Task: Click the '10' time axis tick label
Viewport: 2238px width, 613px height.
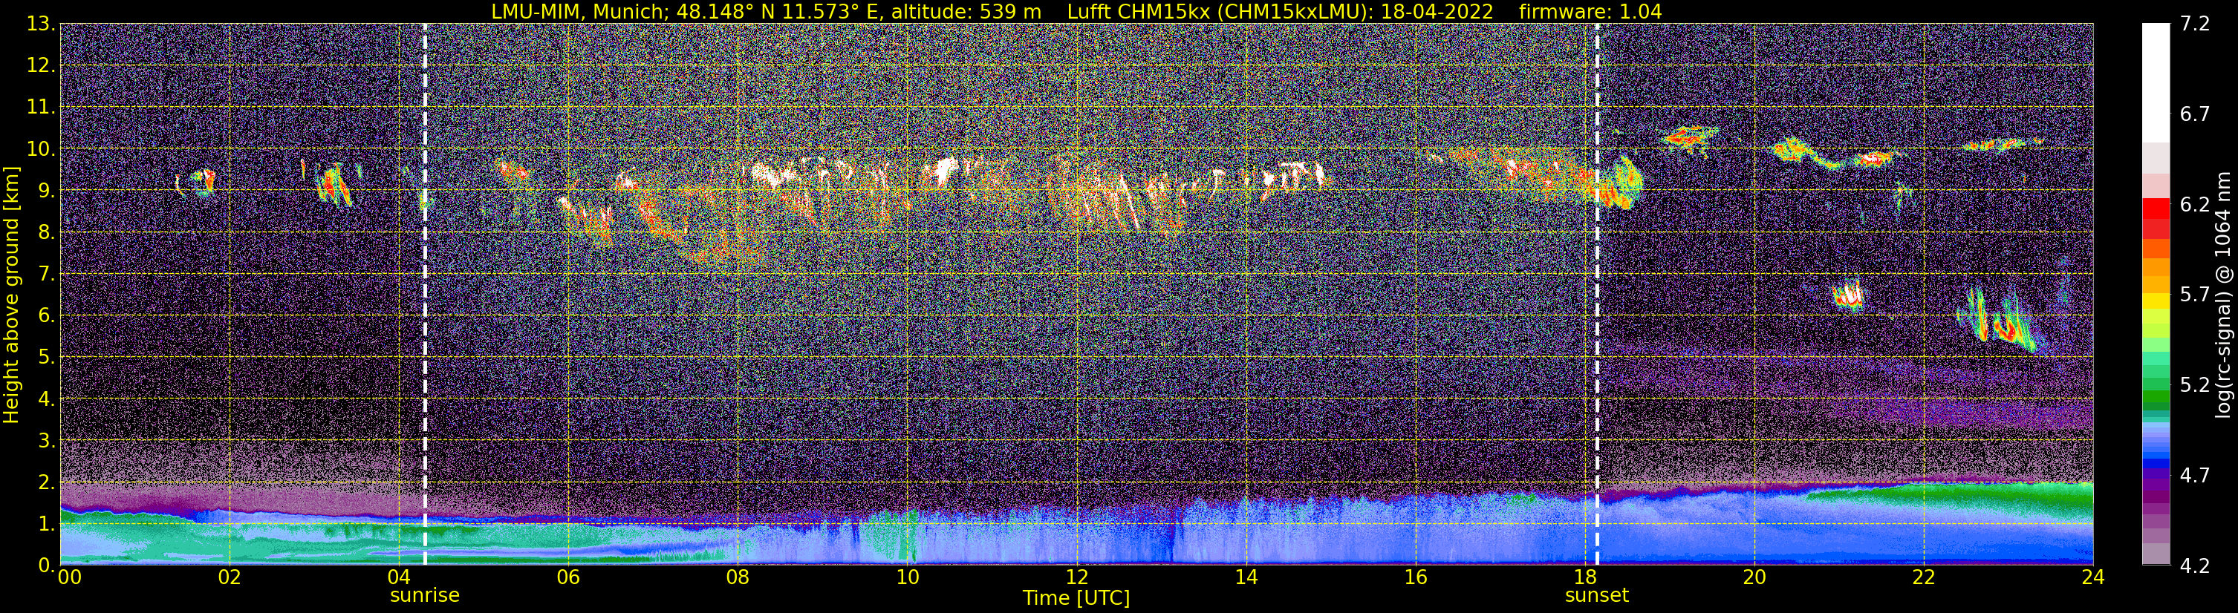Action: point(907,577)
